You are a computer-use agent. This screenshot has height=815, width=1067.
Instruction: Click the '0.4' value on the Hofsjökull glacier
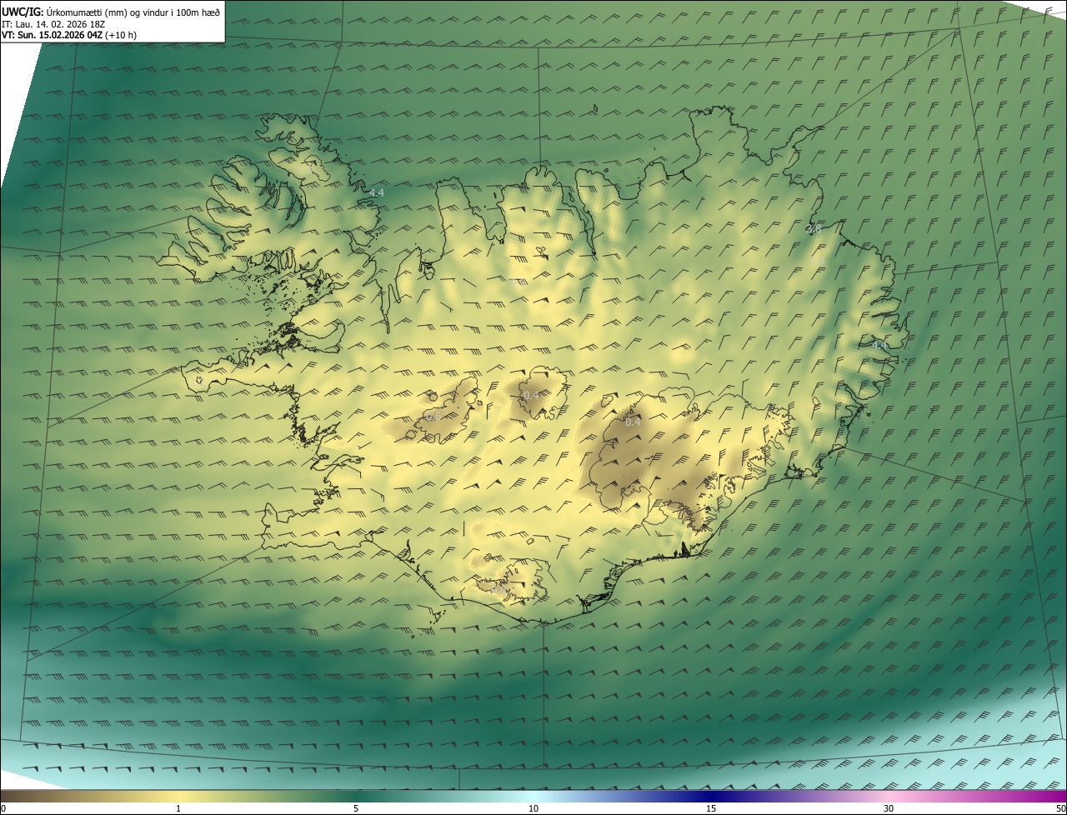[531, 395]
